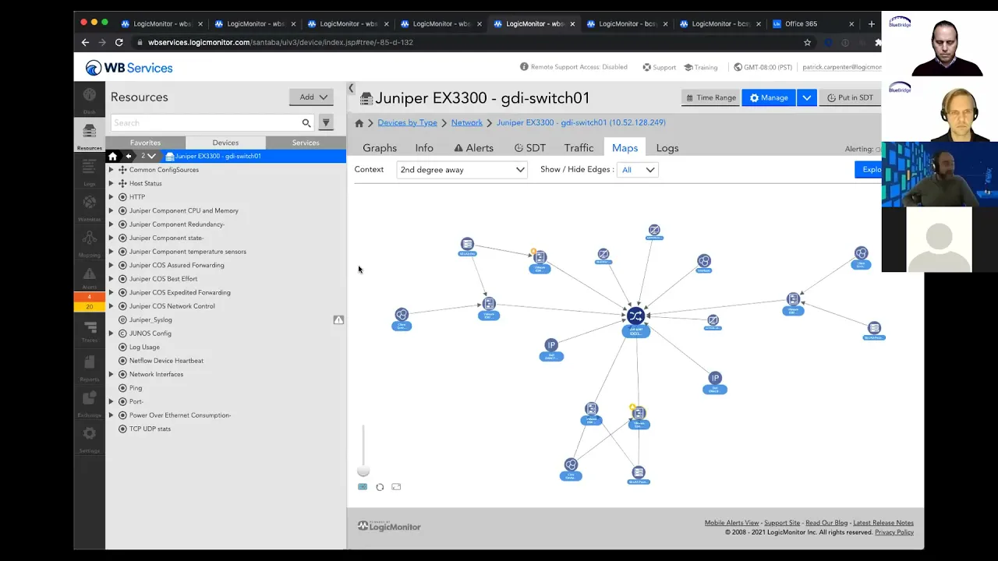Expand JUNOS Config tree item

(x=111, y=333)
